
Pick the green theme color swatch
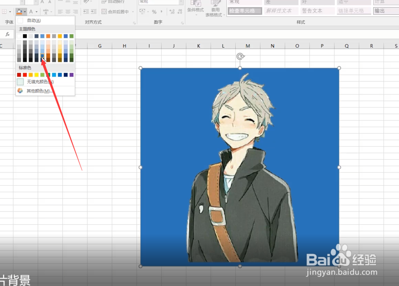coord(71,36)
